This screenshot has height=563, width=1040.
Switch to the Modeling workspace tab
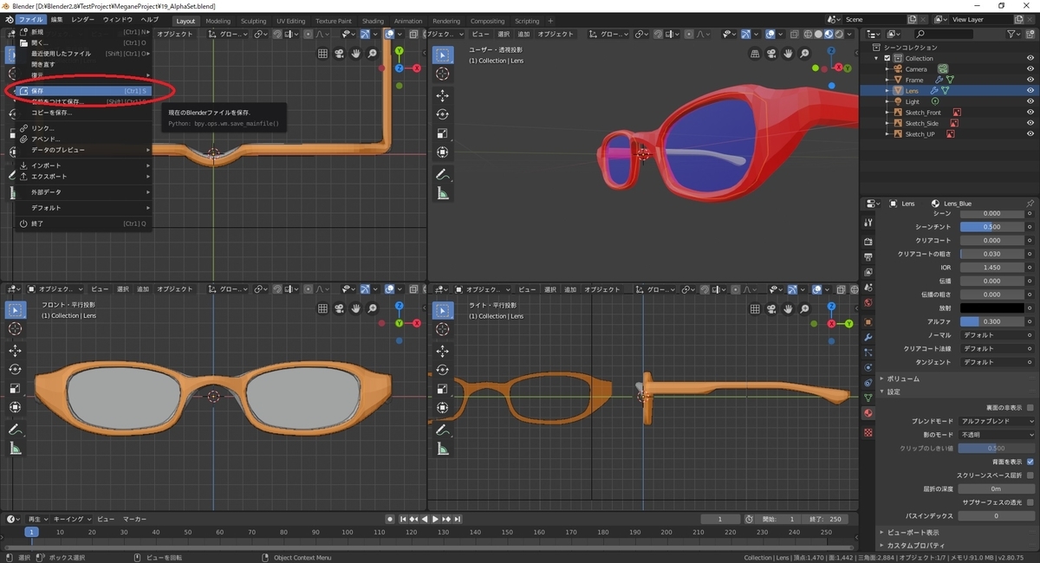218,21
